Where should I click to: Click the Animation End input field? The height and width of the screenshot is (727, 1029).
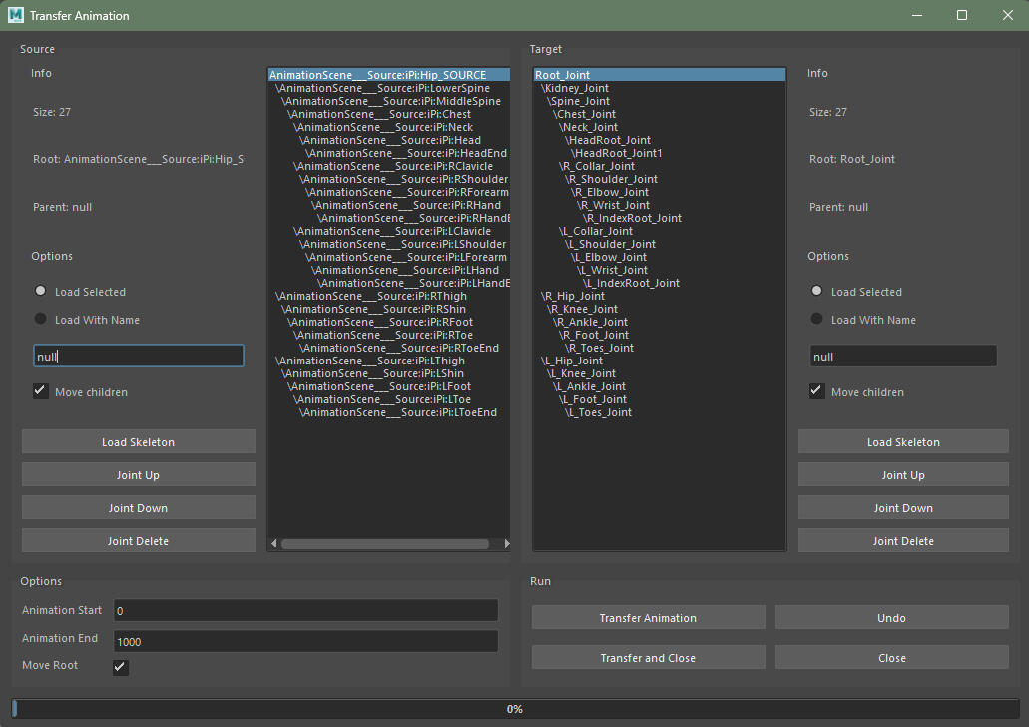[x=304, y=642]
